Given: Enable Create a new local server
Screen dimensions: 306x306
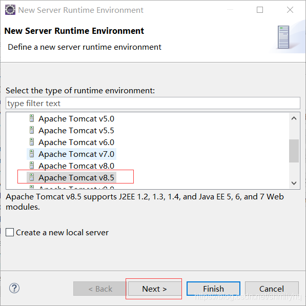Looking at the screenshot, I should (x=10, y=232).
